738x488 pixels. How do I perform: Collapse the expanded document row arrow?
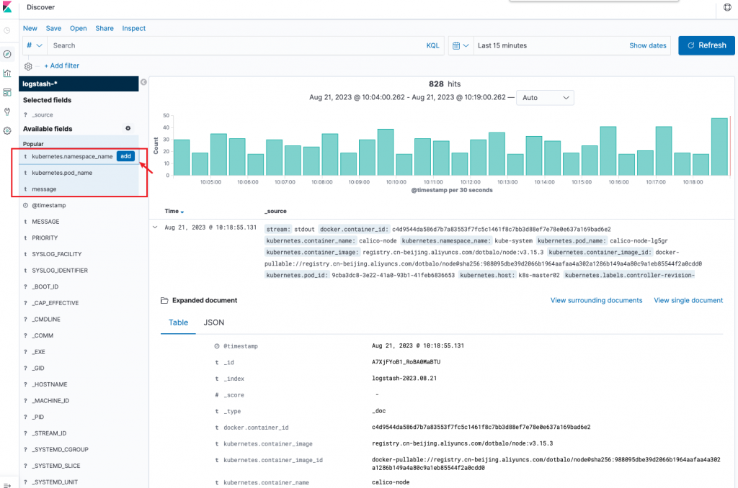(x=155, y=227)
